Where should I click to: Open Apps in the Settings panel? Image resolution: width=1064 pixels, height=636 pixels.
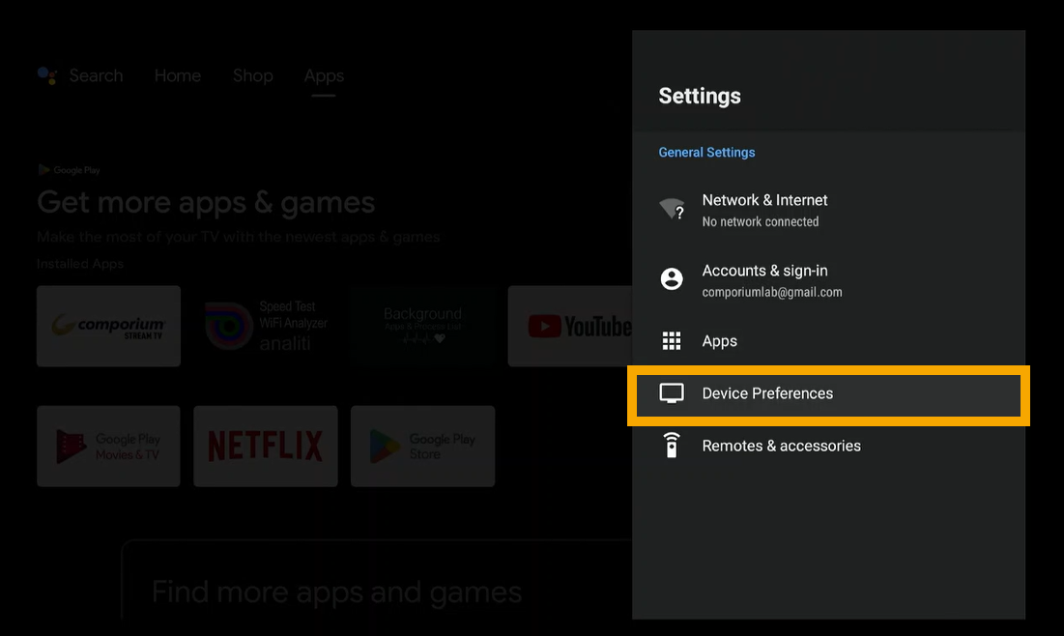click(828, 341)
